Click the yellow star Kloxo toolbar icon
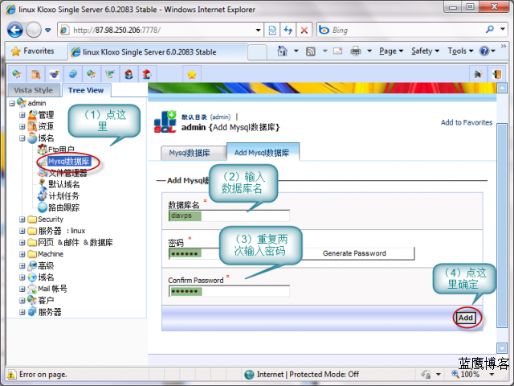Screen dimensions: 514x386 click(x=192, y=74)
